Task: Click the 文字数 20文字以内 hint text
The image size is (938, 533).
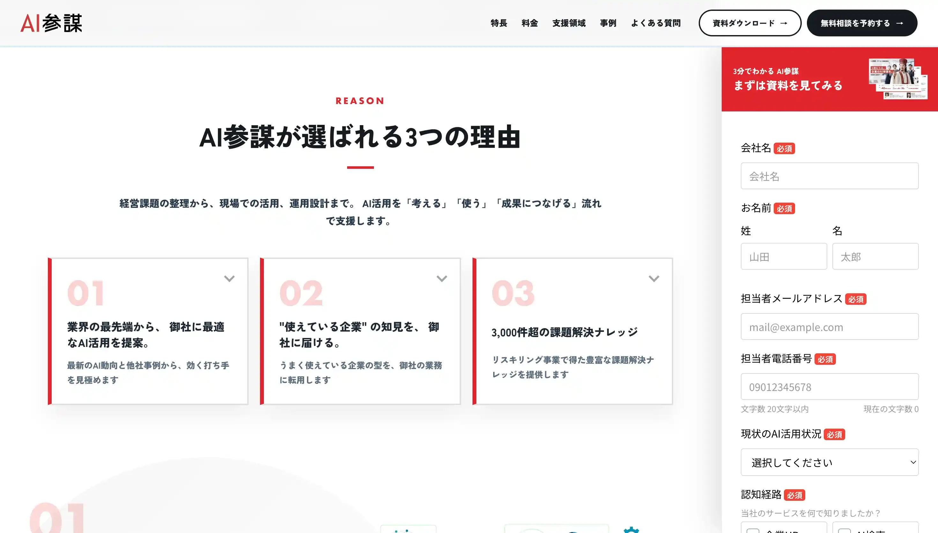Action: coord(774,409)
